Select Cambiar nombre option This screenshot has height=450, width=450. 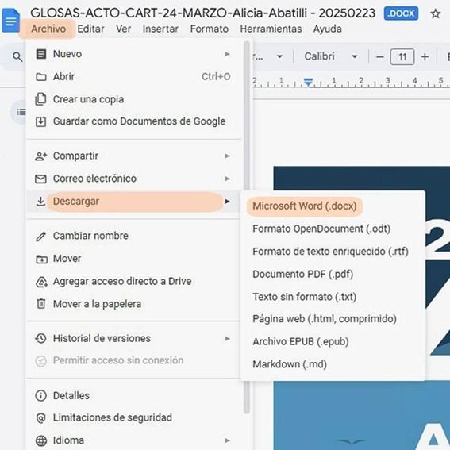[133, 236]
